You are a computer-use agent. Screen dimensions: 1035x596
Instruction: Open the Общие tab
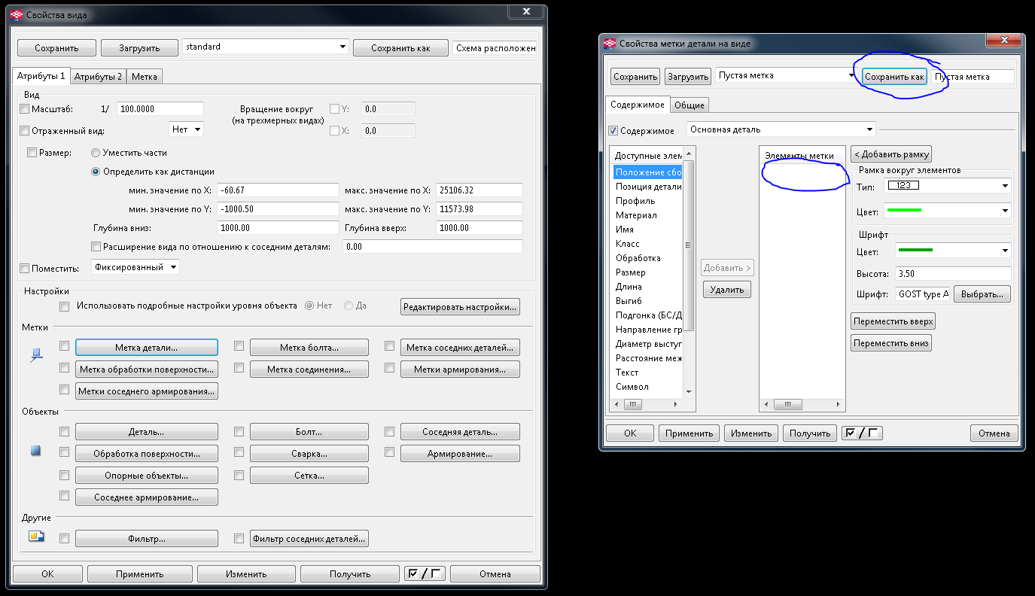(x=689, y=105)
